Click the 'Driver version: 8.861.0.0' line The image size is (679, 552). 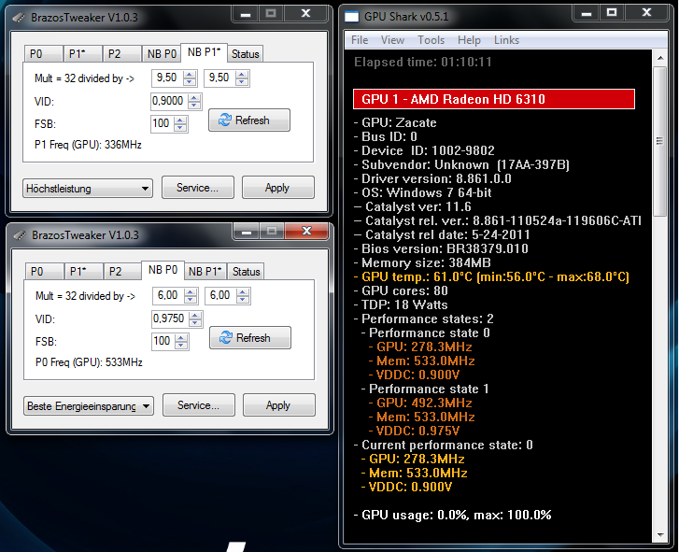432,178
